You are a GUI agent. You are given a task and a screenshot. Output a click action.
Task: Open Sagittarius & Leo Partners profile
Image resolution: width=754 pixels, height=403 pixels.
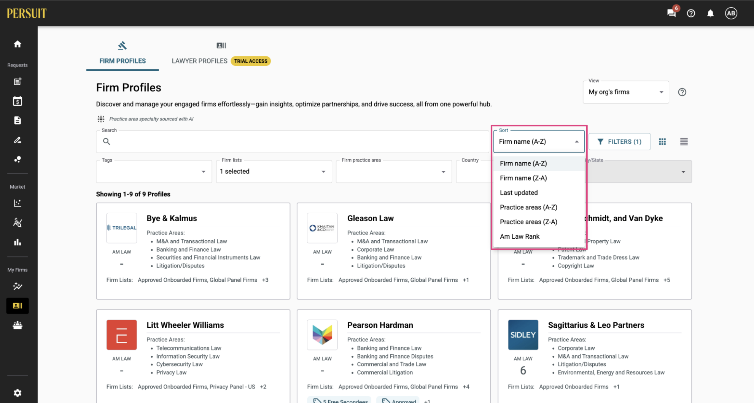pos(596,325)
